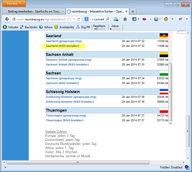Expand the toolbar overflow arrow at far right

pos(187,19)
